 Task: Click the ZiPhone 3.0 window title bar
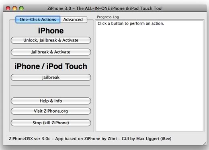pos(105,8)
